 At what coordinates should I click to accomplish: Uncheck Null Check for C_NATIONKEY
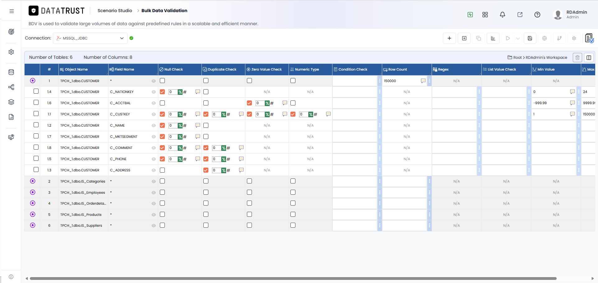tap(162, 92)
